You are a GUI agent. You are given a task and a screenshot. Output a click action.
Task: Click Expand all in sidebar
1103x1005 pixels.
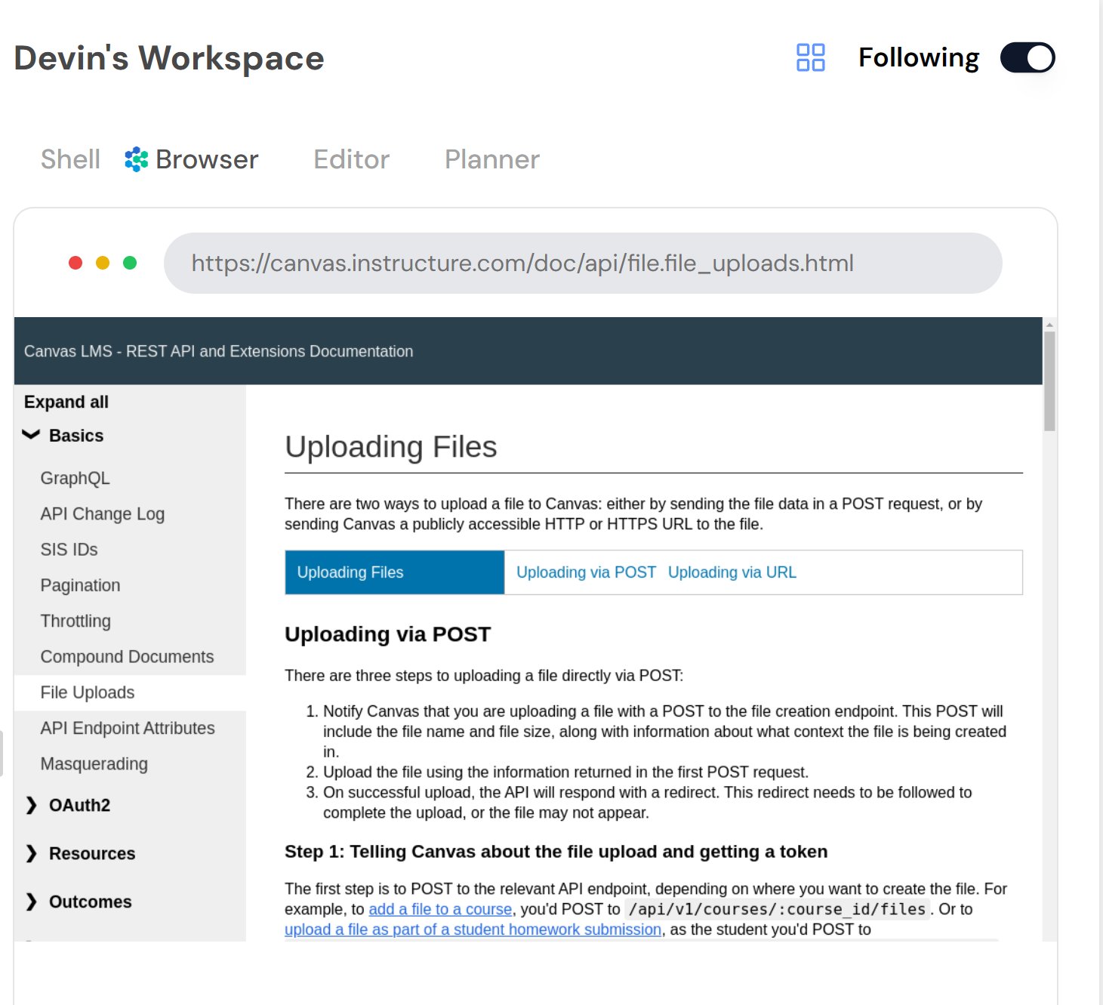[x=66, y=402]
